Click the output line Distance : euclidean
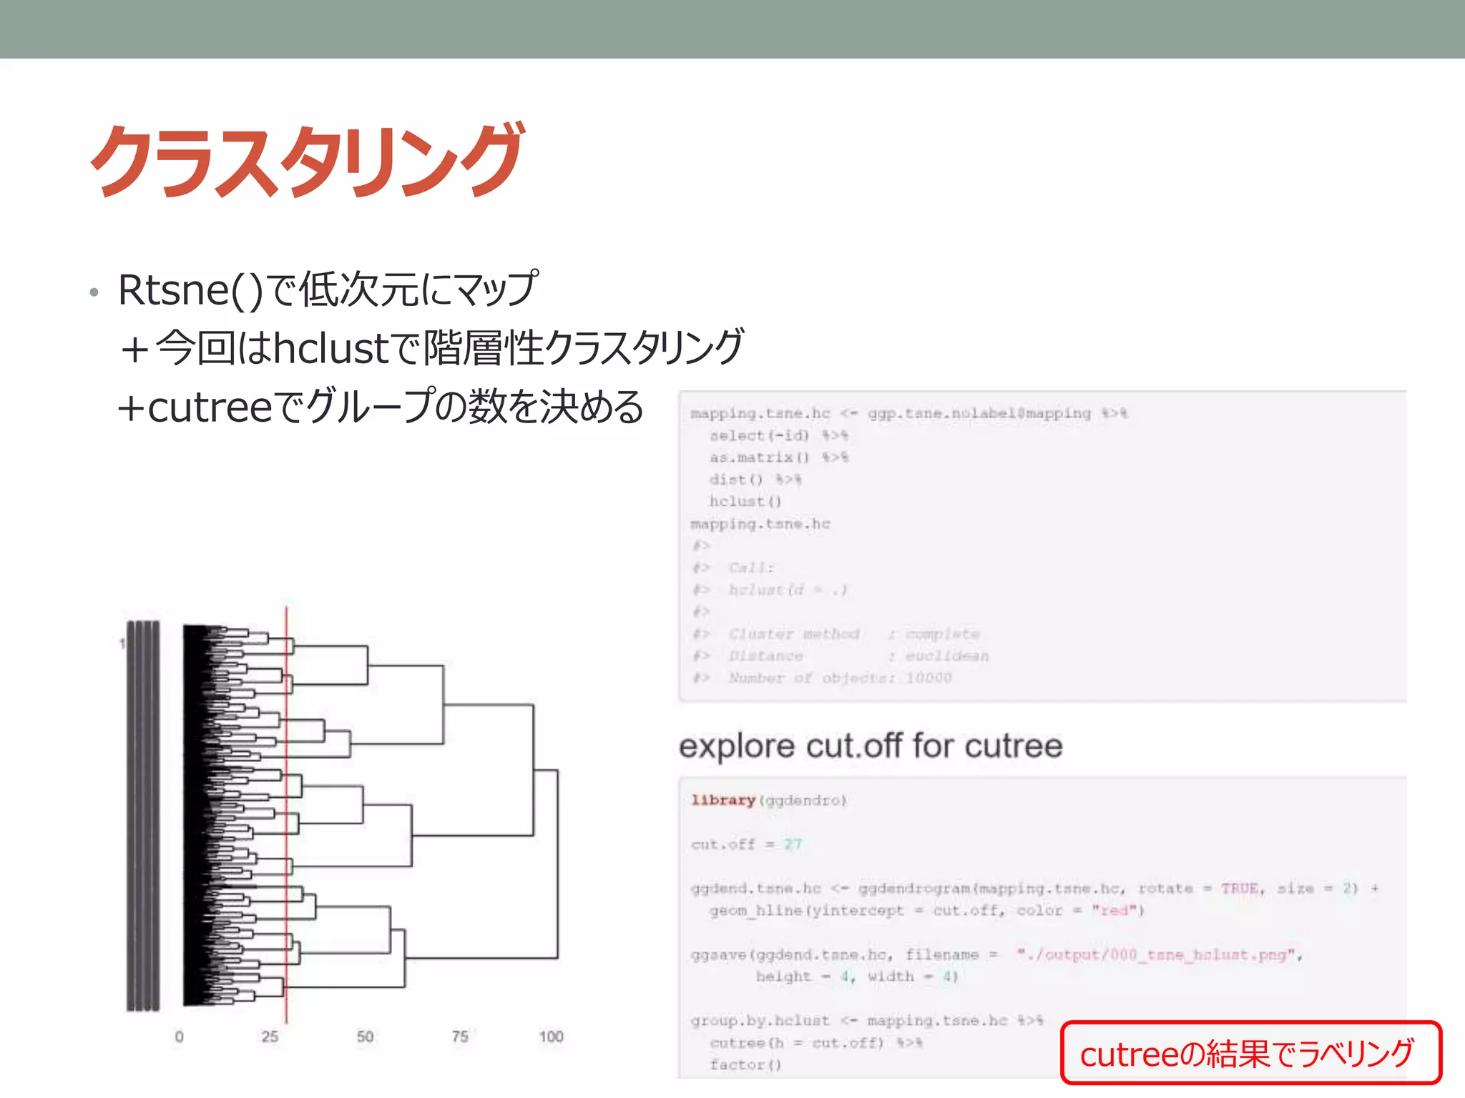Screen dimensions: 1465x1098 click(x=841, y=656)
